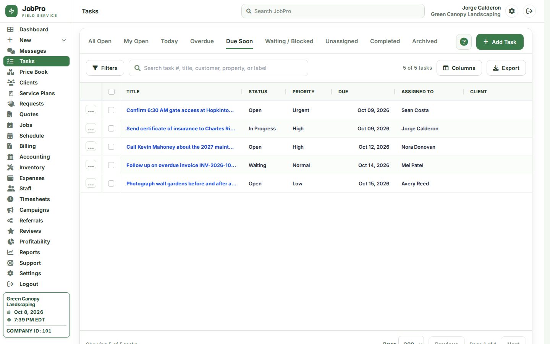
Task: Tick the checkbox for Call Kevin Mahoney task
Action: [x=111, y=147]
